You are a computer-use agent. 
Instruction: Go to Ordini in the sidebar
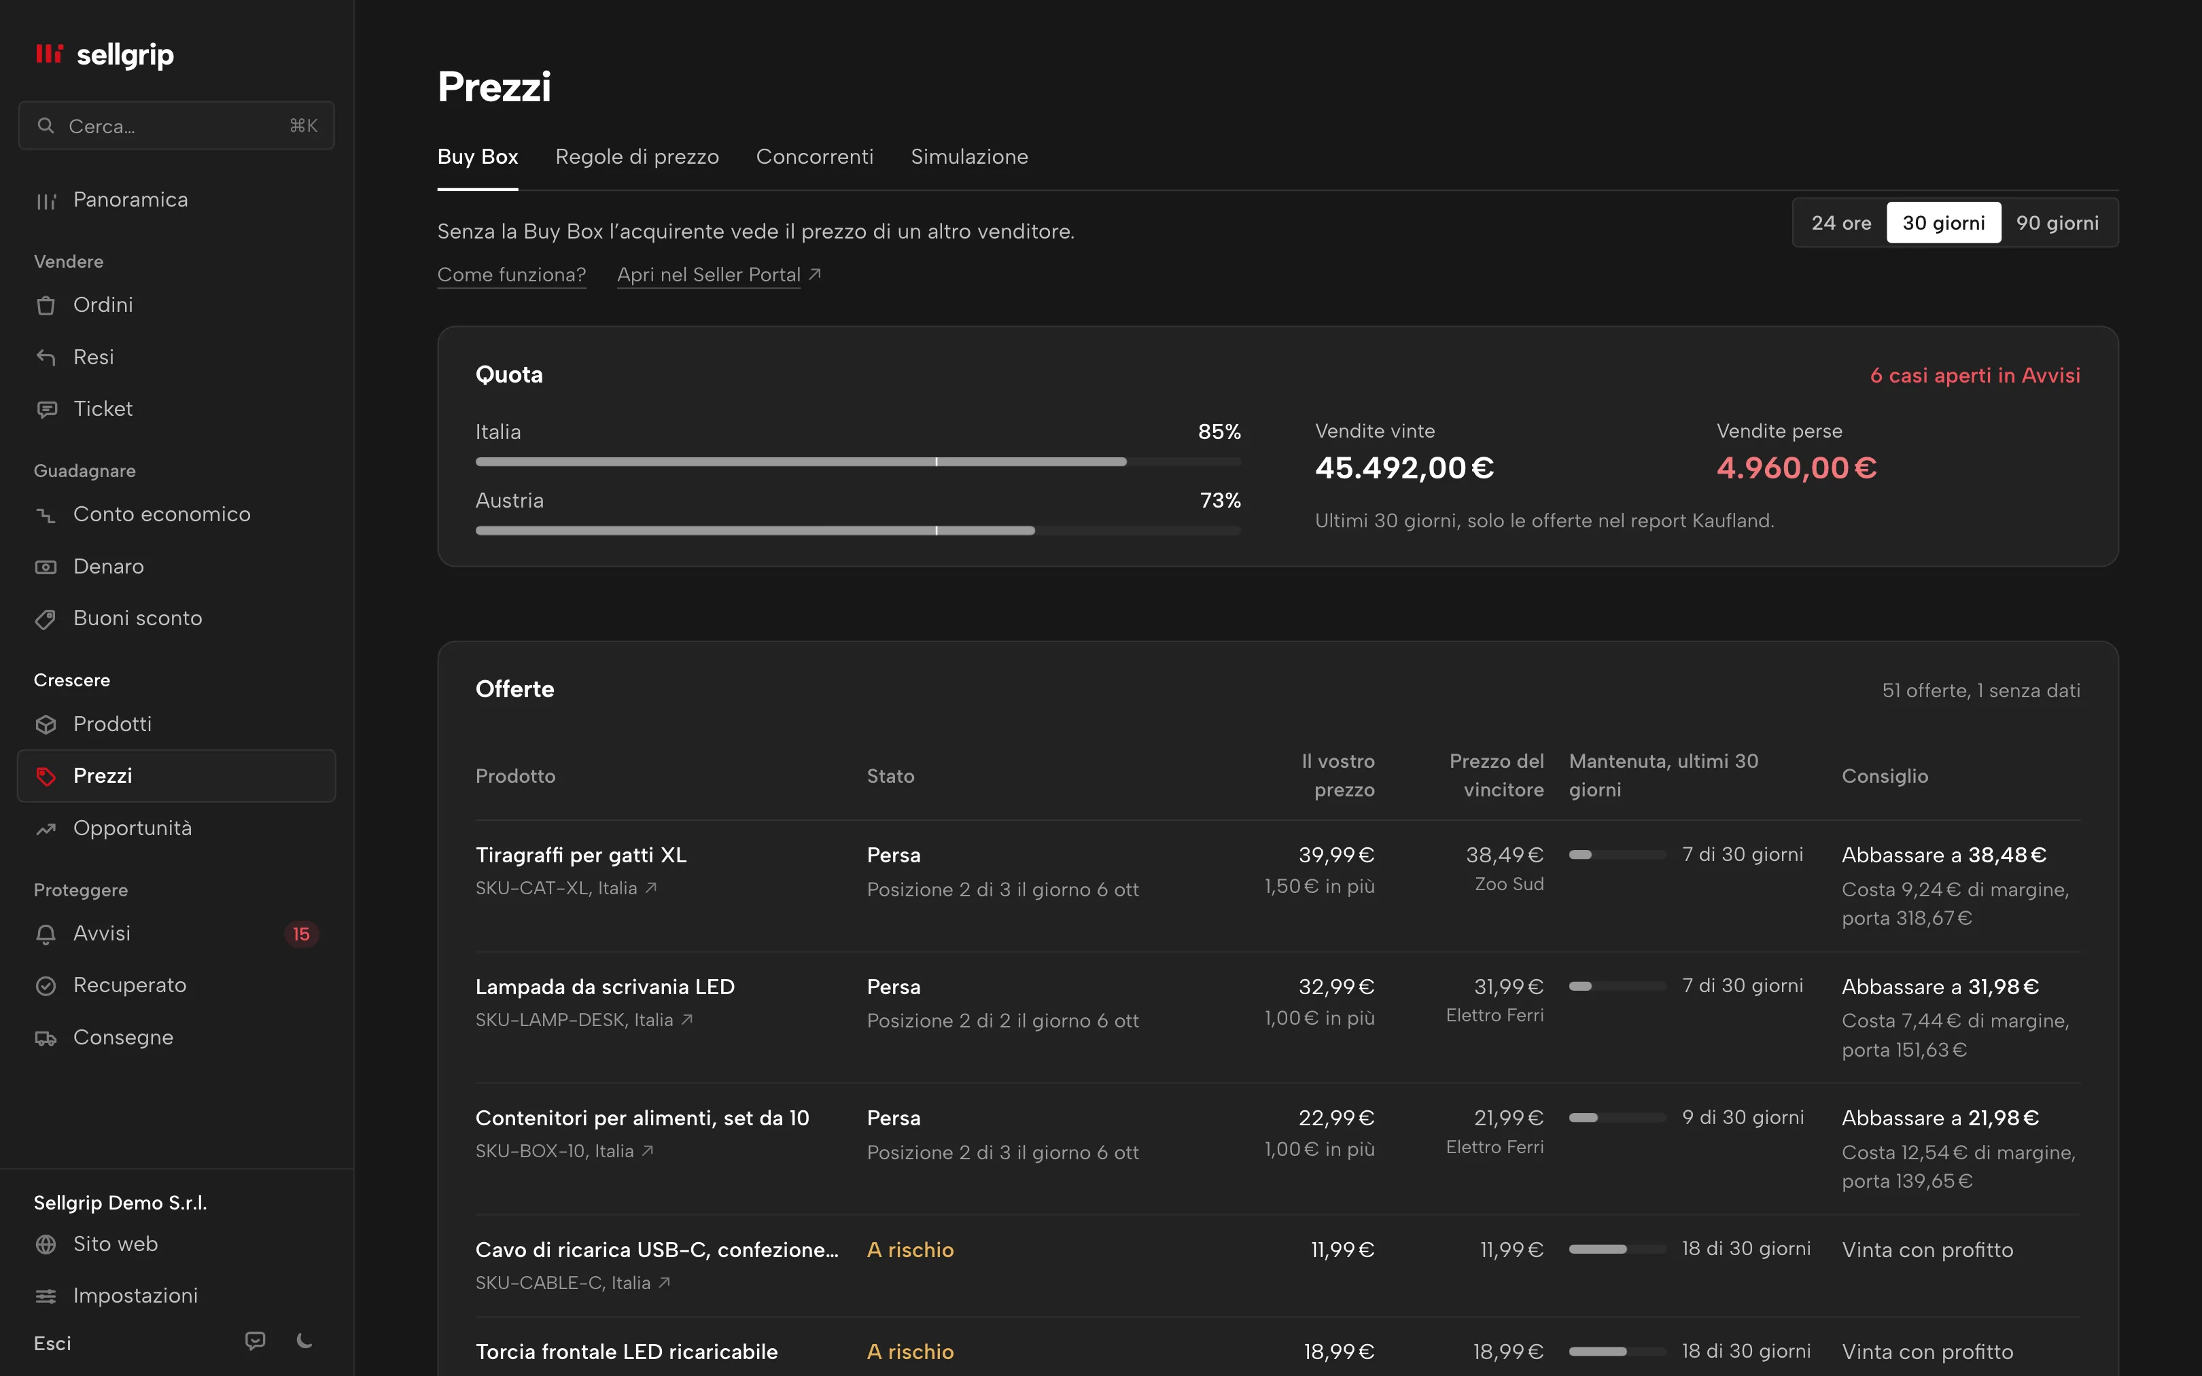tap(177, 305)
